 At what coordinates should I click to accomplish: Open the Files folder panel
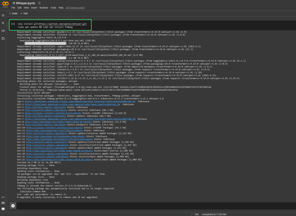[x=3, y=38]
